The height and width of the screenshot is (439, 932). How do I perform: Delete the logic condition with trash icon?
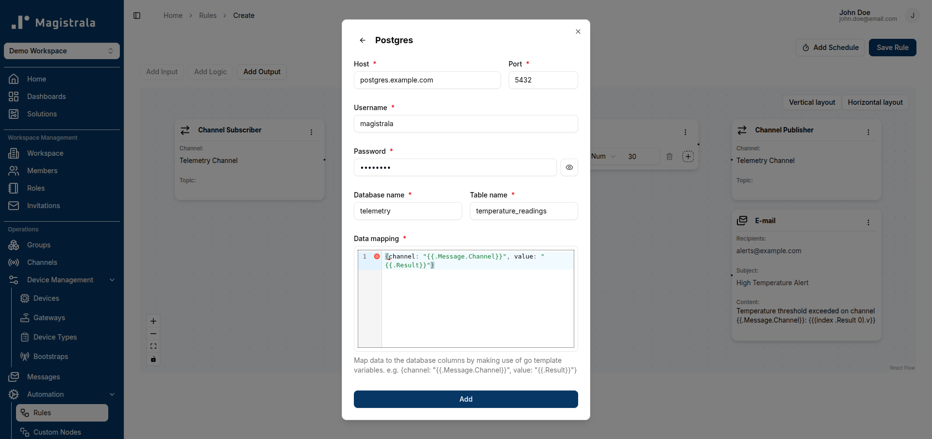(669, 157)
